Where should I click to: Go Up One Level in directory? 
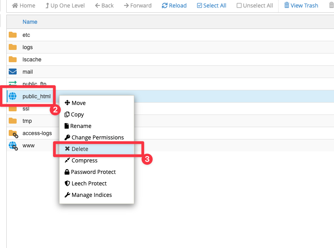point(65,6)
